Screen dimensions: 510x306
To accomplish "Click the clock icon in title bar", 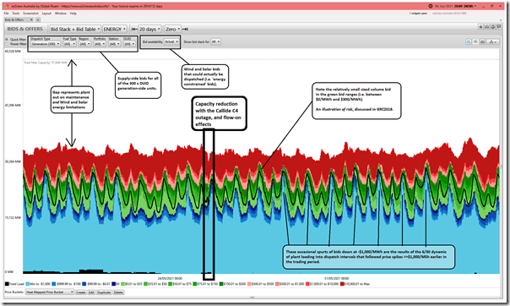I will pos(431,6).
